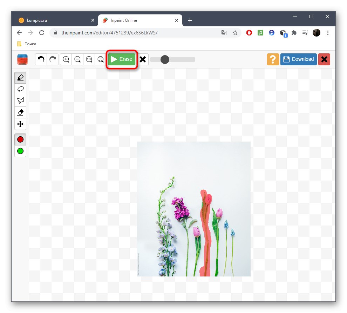The height and width of the screenshot is (313, 347).
Task: Set view to 1:1 actual size
Action: [89, 59]
